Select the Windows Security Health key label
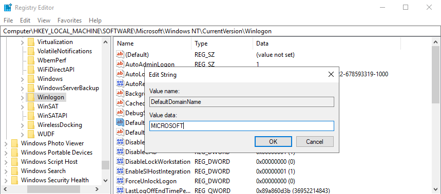The height and width of the screenshot is (194, 441). 55,180
